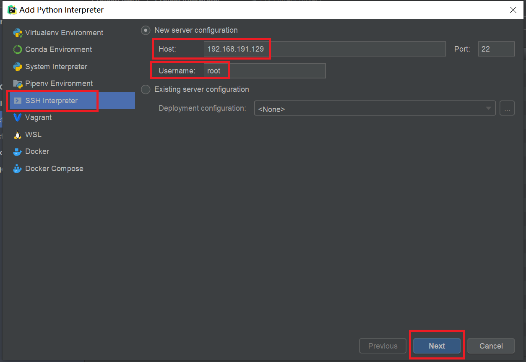
Task: Open the Deployment configuration dropdown
Action: tap(375, 108)
